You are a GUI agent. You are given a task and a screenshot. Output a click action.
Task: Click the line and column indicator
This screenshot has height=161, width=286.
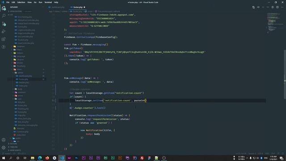click(241, 153)
